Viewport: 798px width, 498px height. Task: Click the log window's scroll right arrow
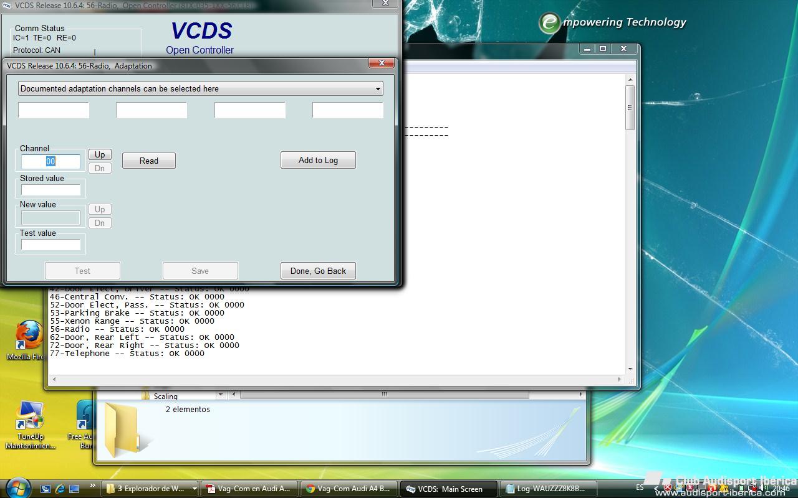click(619, 379)
